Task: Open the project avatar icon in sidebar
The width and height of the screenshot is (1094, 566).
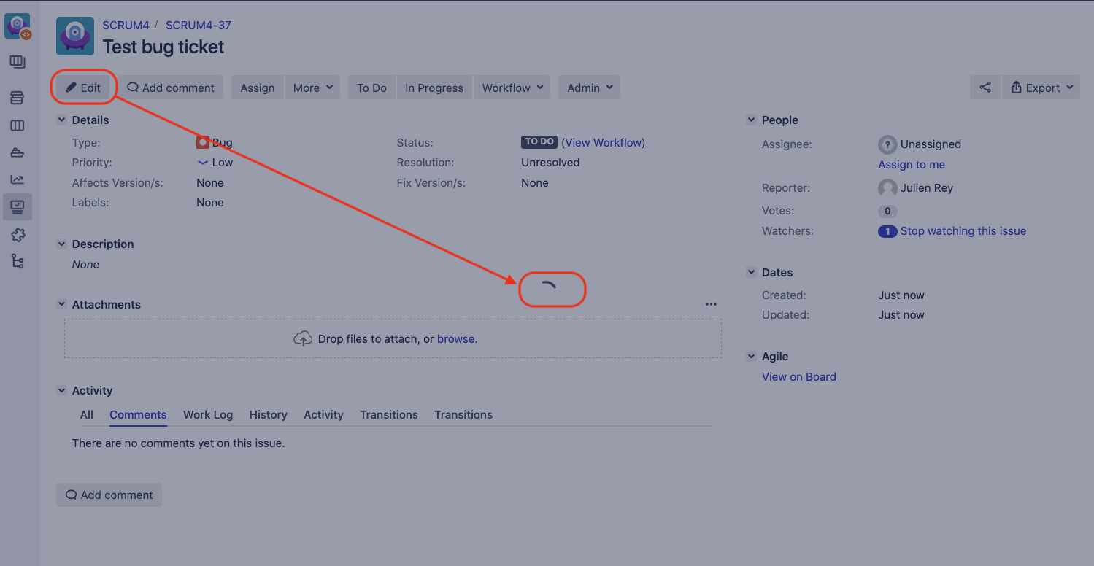Action: (x=17, y=25)
